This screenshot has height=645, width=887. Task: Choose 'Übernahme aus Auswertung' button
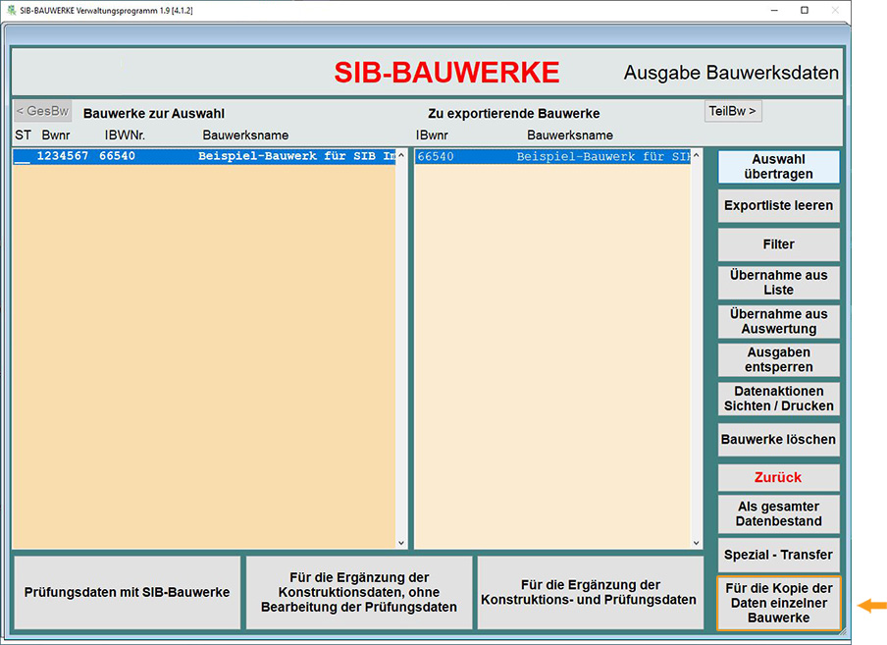pos(778,322)
